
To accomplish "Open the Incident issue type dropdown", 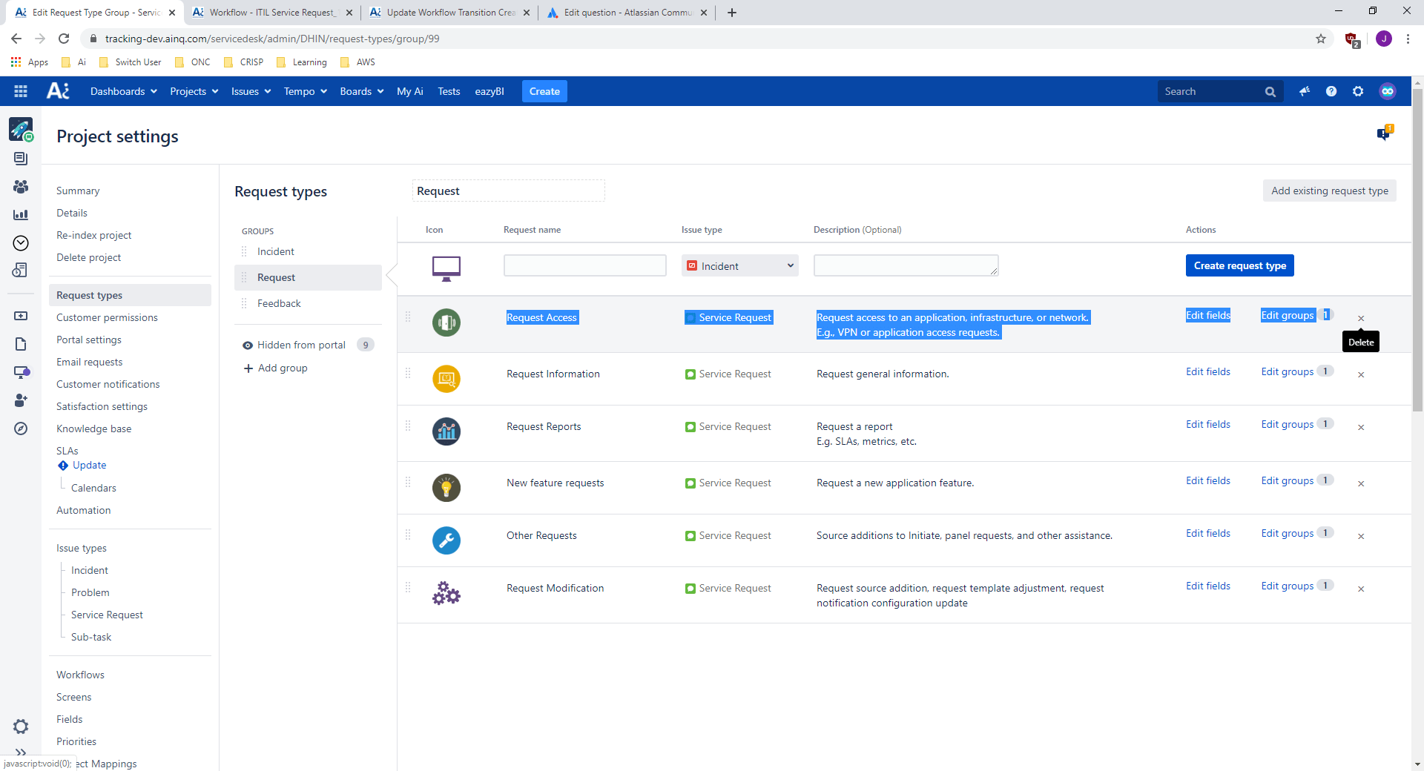I will coord(739,265).
